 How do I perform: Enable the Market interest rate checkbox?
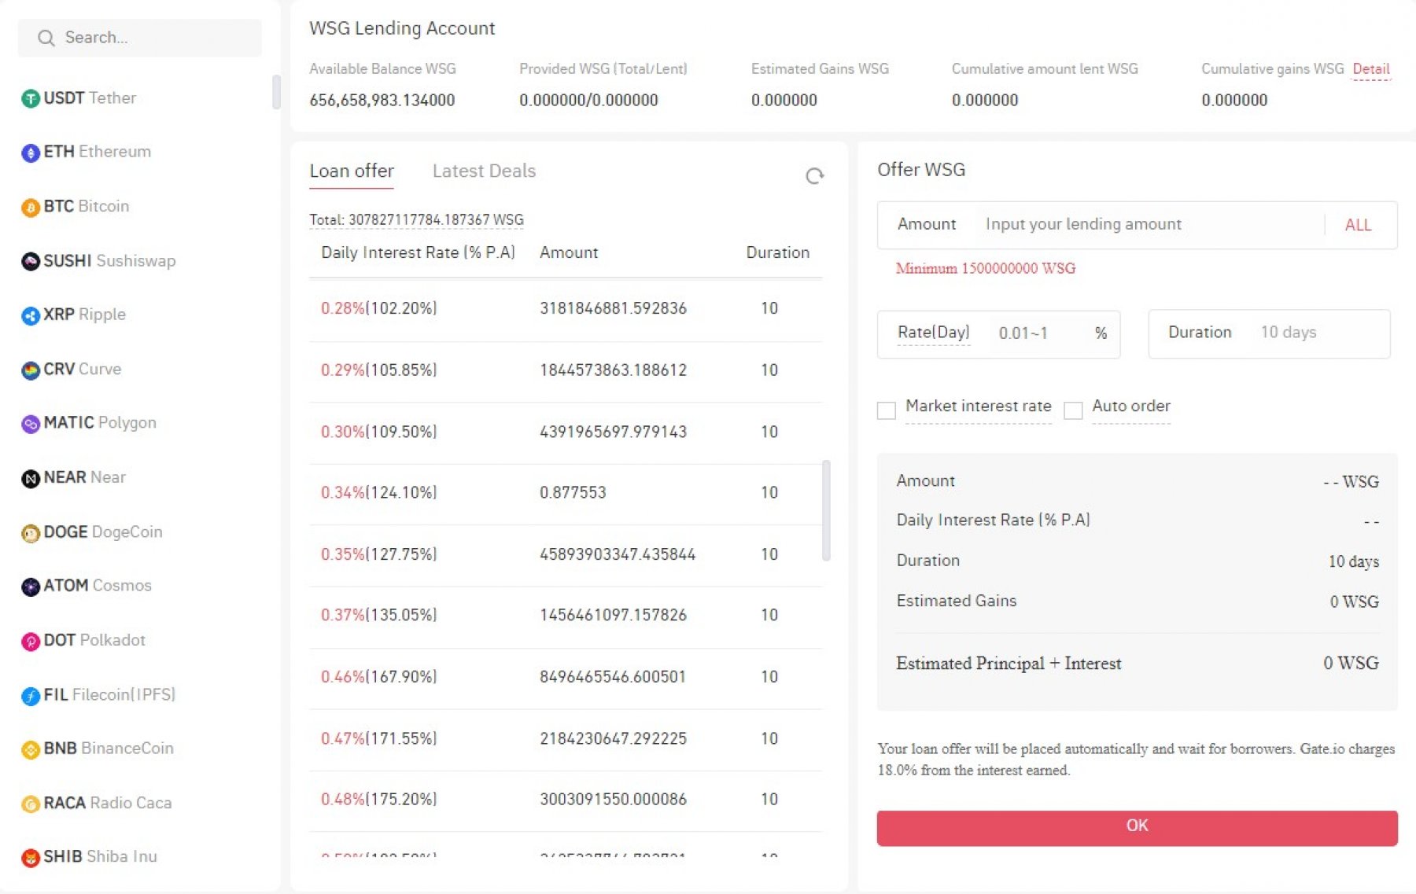tap(887, 410)
